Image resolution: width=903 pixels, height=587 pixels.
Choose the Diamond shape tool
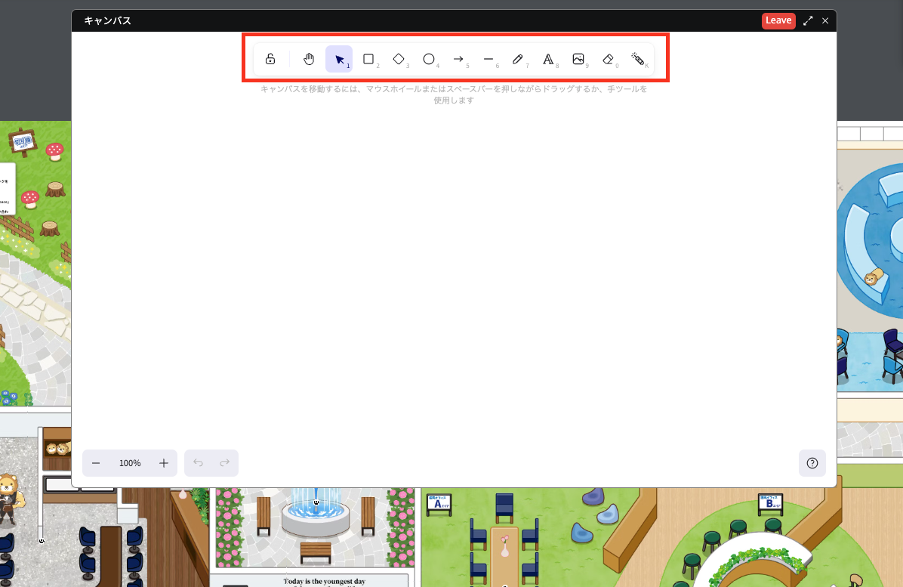(x=399, y=59)
